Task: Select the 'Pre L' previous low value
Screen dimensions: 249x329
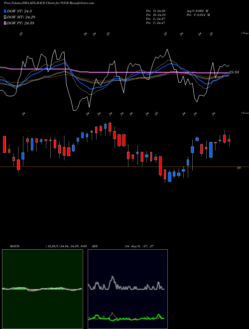Action: tap(156, 19)
